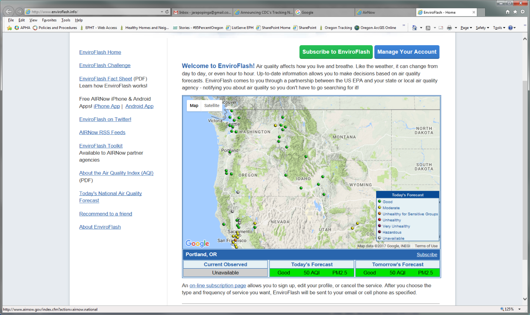Click the Subscribe link for Portland, OR
Image resolution: width=530 pixels, height=315 pixels.
(x=427, y=255)
